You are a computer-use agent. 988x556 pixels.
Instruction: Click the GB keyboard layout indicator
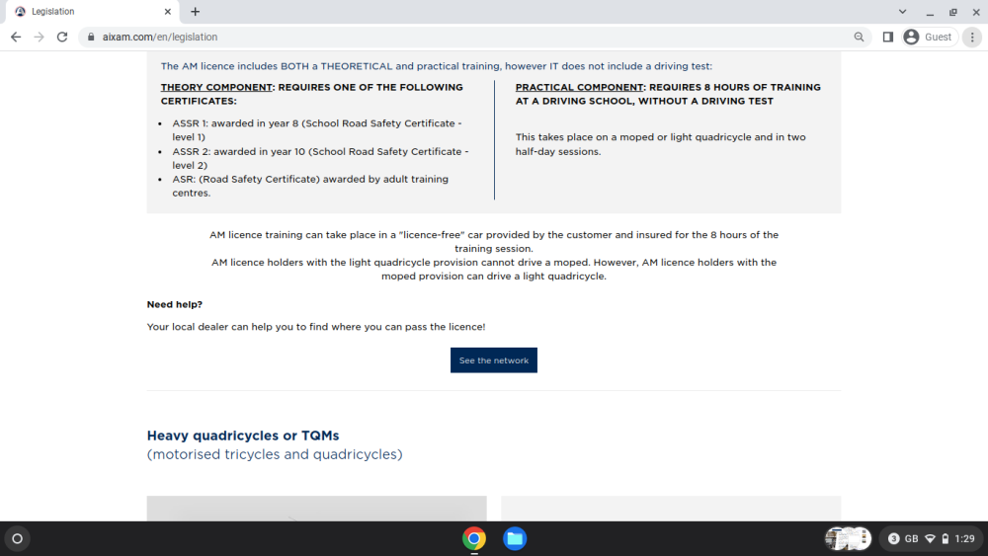(912, 538)
